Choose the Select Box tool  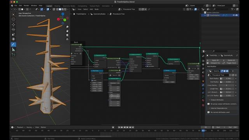pos(14,14)
